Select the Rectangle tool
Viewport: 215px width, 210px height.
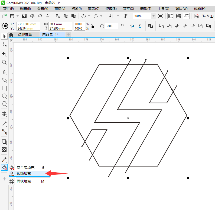tap(4, 88)
